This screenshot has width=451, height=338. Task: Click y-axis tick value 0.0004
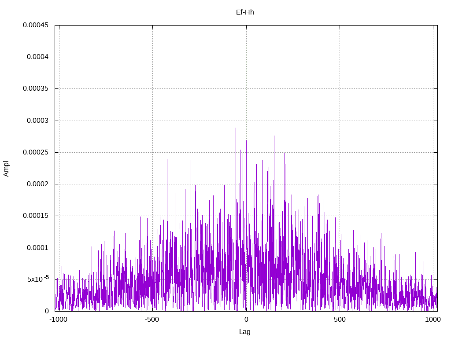(x=38, y=57)
